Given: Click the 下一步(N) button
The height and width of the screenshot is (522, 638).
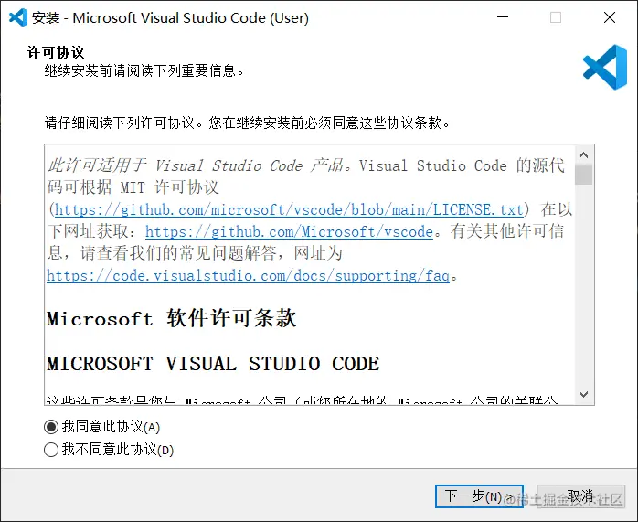Looking at the screenshot, I should point(479,496).
